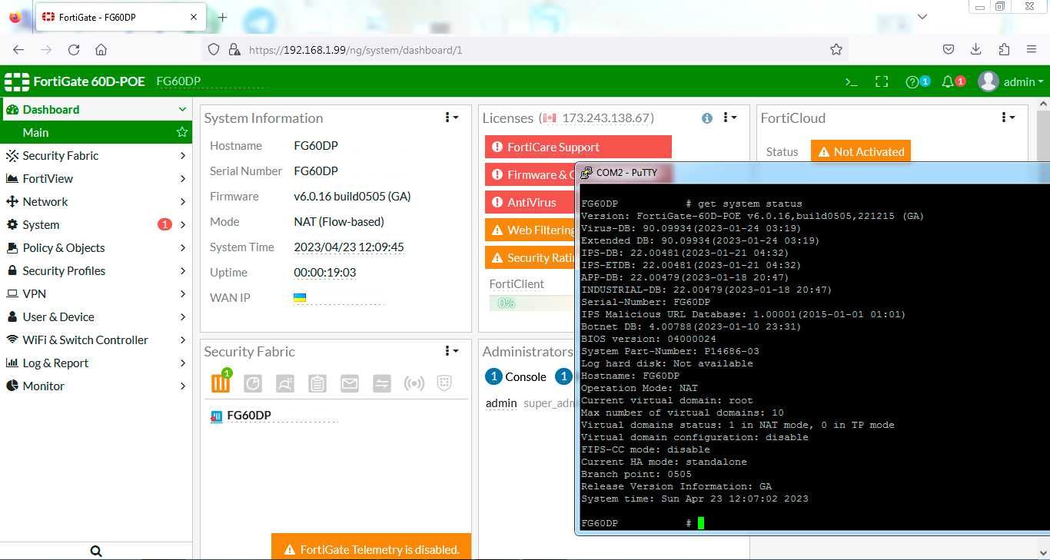Viewport: 1050px width, 560px height.
Task: Expand Security Fabric menu
Action: click(x=96, y=155)
